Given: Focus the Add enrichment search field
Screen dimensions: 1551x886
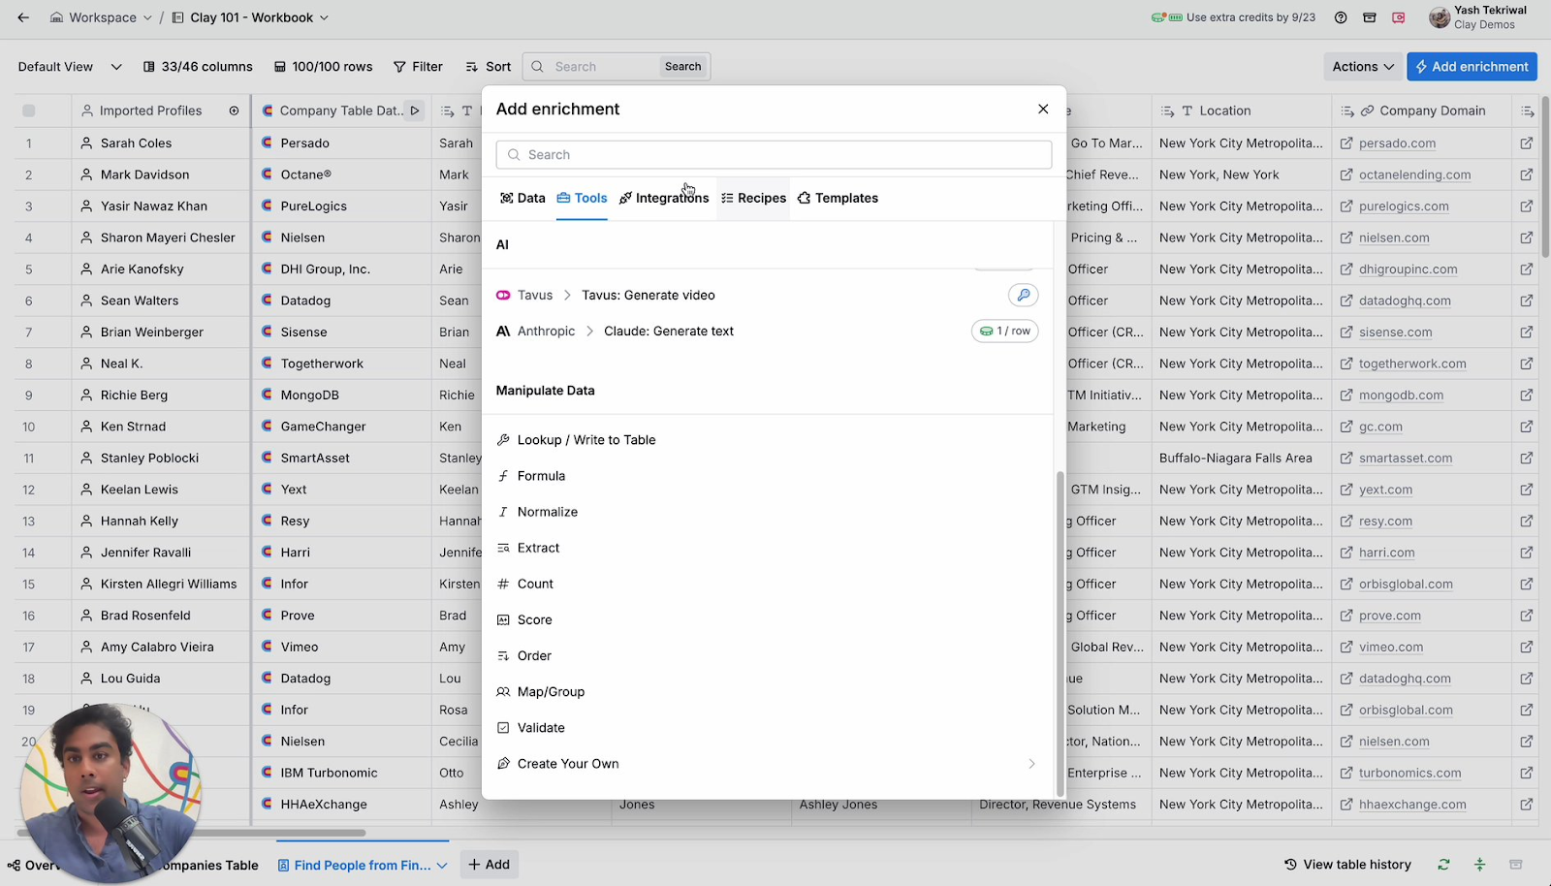Looking at the screenshot, I should pyautogui.click(x=774, y=155).
